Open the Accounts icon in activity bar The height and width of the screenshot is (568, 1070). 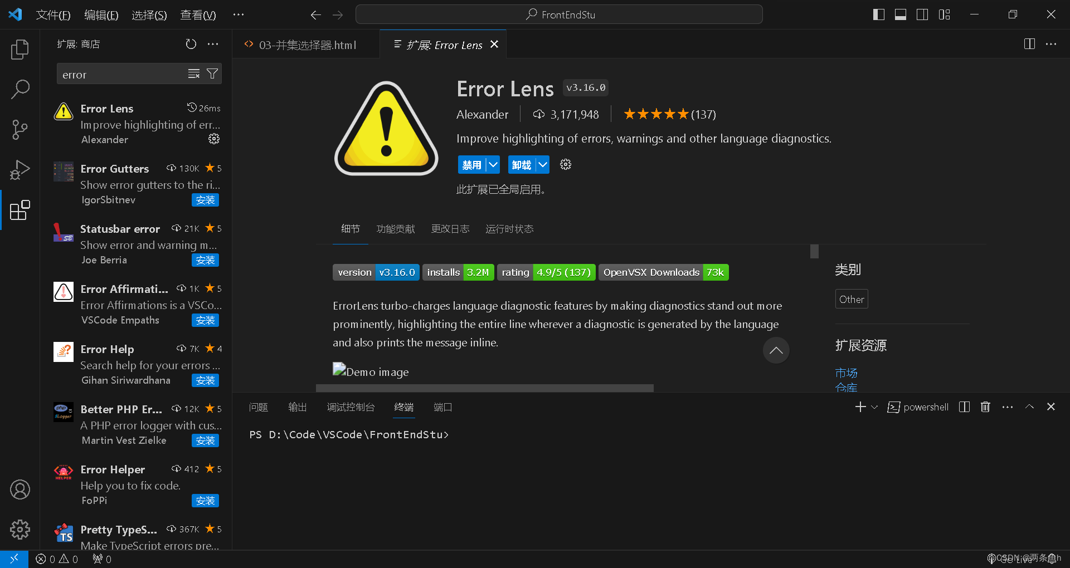click(20, 489)
